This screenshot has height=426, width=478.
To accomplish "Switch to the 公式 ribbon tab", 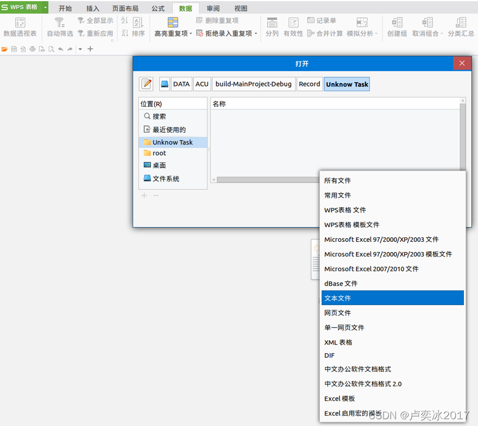I will pos(158,8).
